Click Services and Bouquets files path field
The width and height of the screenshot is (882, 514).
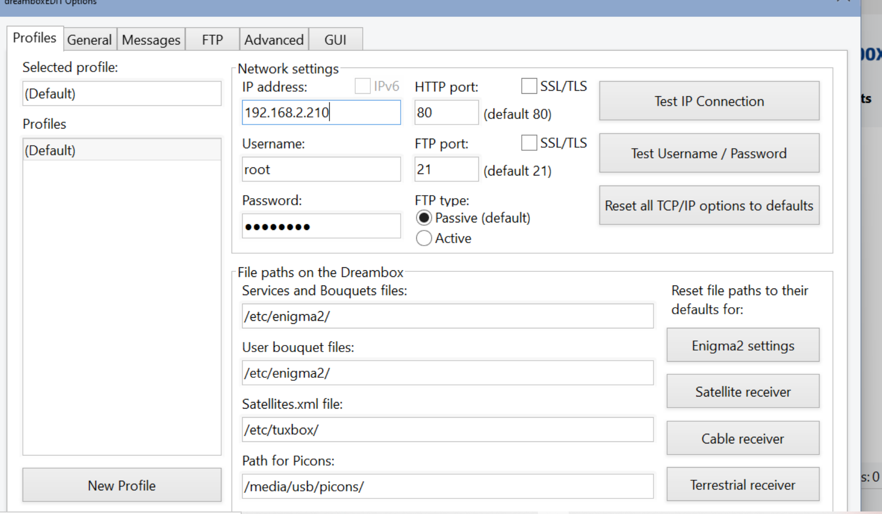(448, 316)
